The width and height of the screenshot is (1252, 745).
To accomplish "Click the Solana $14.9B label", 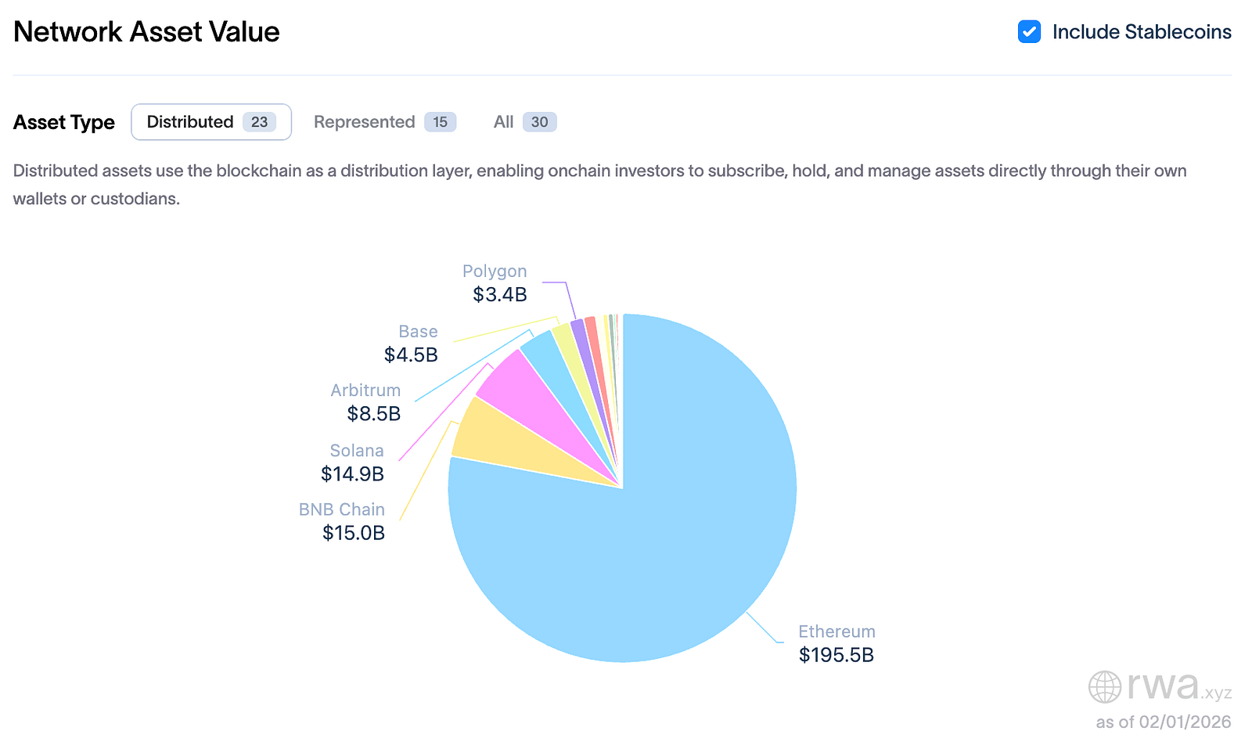I will point(354,462).
